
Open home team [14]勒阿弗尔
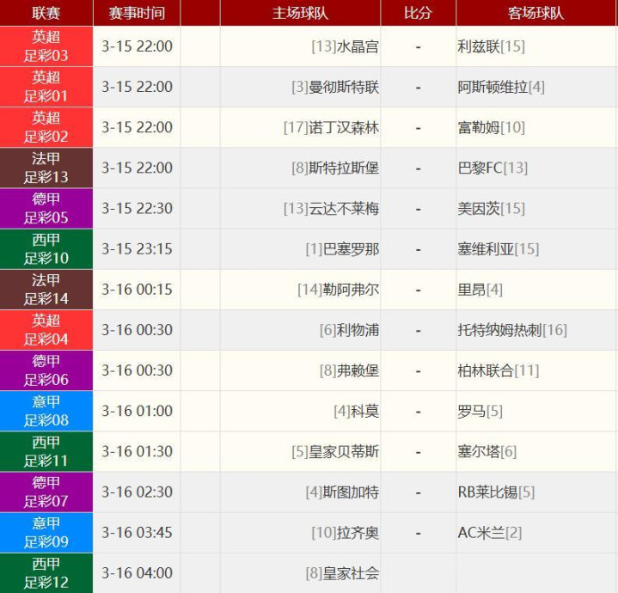[x=338, y=290]
